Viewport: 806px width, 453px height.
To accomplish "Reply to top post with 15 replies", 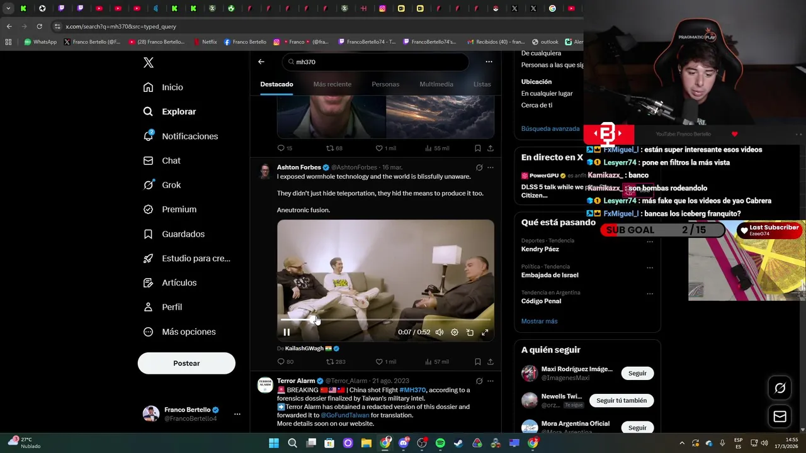I will 285,148.
